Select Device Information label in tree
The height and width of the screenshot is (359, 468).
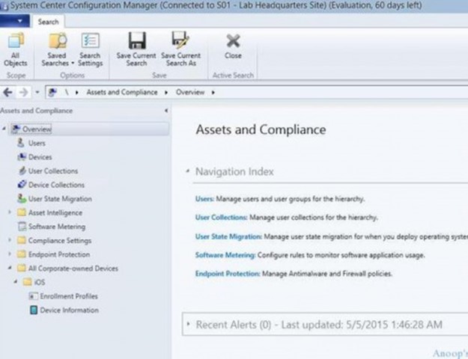click(69, 310)
